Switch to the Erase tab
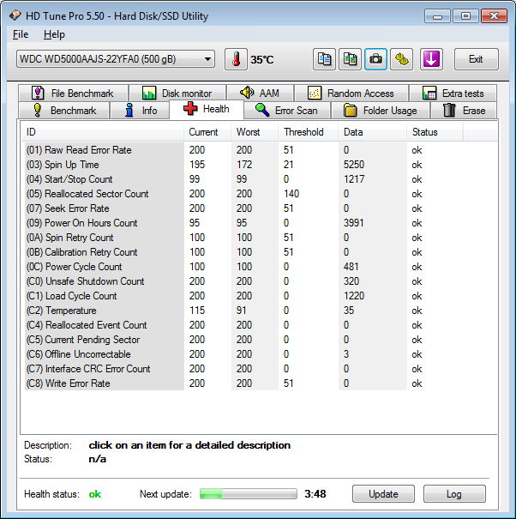The height and width of the screenshot is (519, 516). (464, 110)
